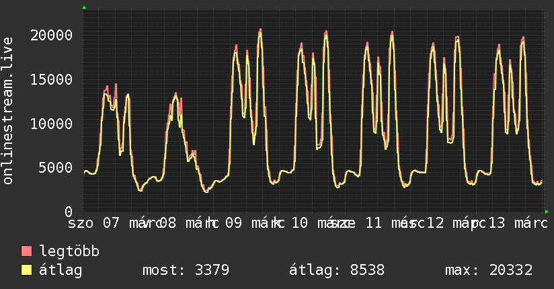Select the legtöbb legend label

69,251
